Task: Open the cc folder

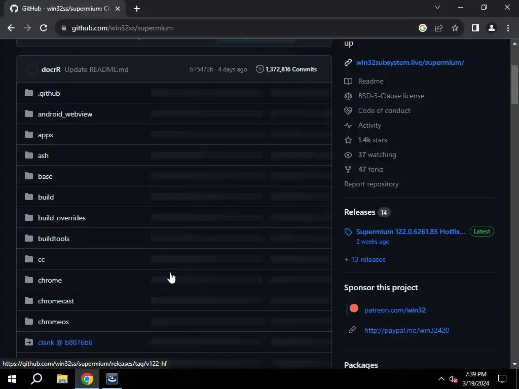Action: pos(42,260)
